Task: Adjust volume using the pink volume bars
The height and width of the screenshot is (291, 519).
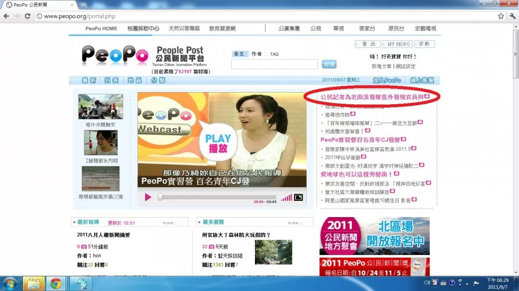Action: (x=286, y=198)
